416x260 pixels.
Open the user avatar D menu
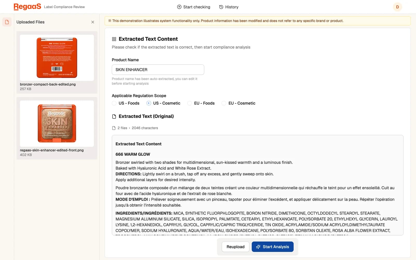tap(397, 7)
